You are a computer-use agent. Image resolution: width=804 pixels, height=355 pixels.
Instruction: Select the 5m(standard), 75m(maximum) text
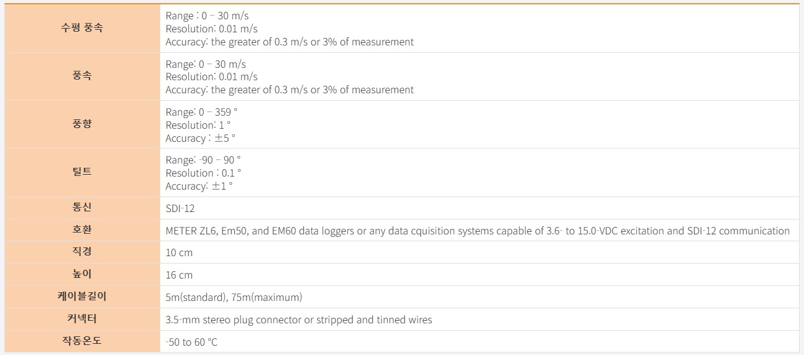pyautogui.click(x=234, y=297)
